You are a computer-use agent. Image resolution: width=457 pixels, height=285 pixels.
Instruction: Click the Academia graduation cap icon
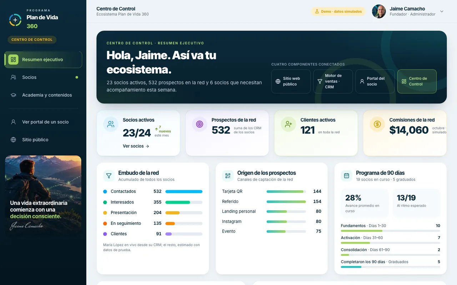[x=14, y=95]
